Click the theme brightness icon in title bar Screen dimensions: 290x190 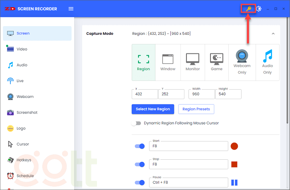point(259,9)
